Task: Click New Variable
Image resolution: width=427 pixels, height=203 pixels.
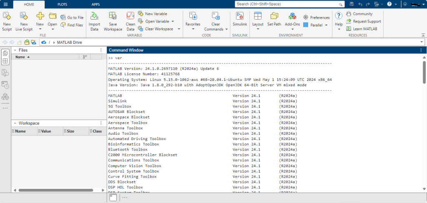Action: [x=153, y=14]
